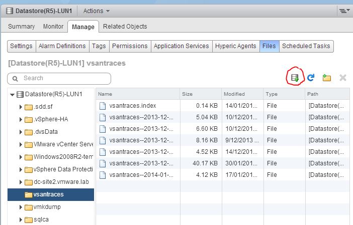
Task: Sort files by the Path column header
Action: point(327,94)
